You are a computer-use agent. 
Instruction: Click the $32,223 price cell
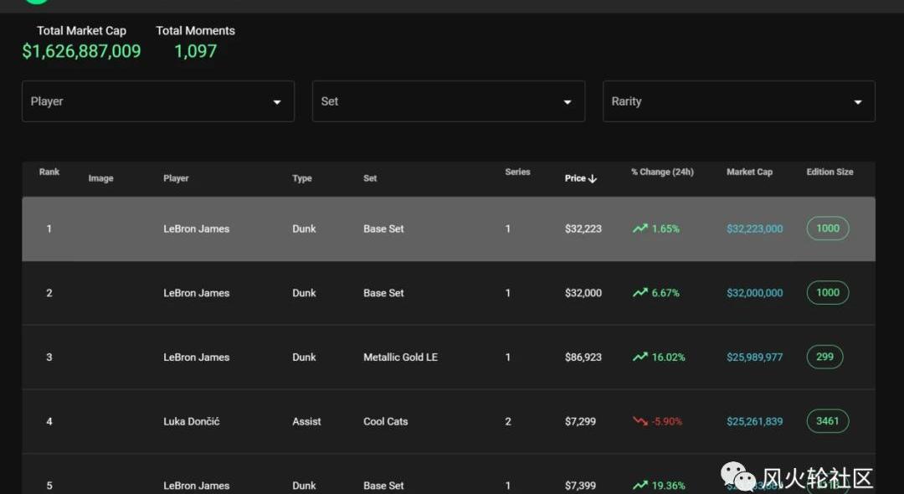[x=583, y=229]
